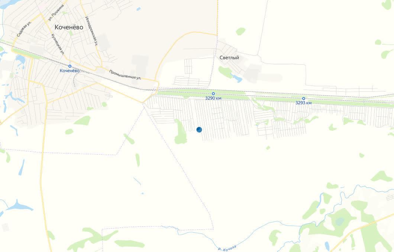
Task: Click the small lake inside the southeastern forest
Action: coord(339,222)
